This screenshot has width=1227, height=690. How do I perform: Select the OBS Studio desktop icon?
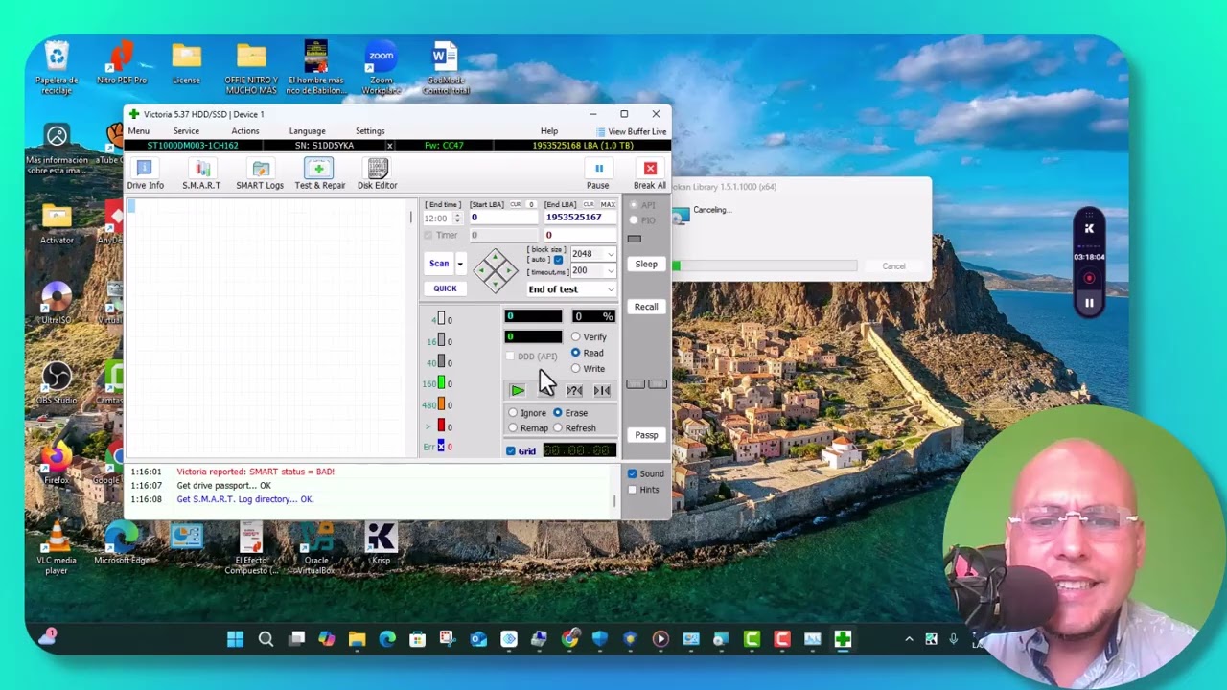pos(57,382)
